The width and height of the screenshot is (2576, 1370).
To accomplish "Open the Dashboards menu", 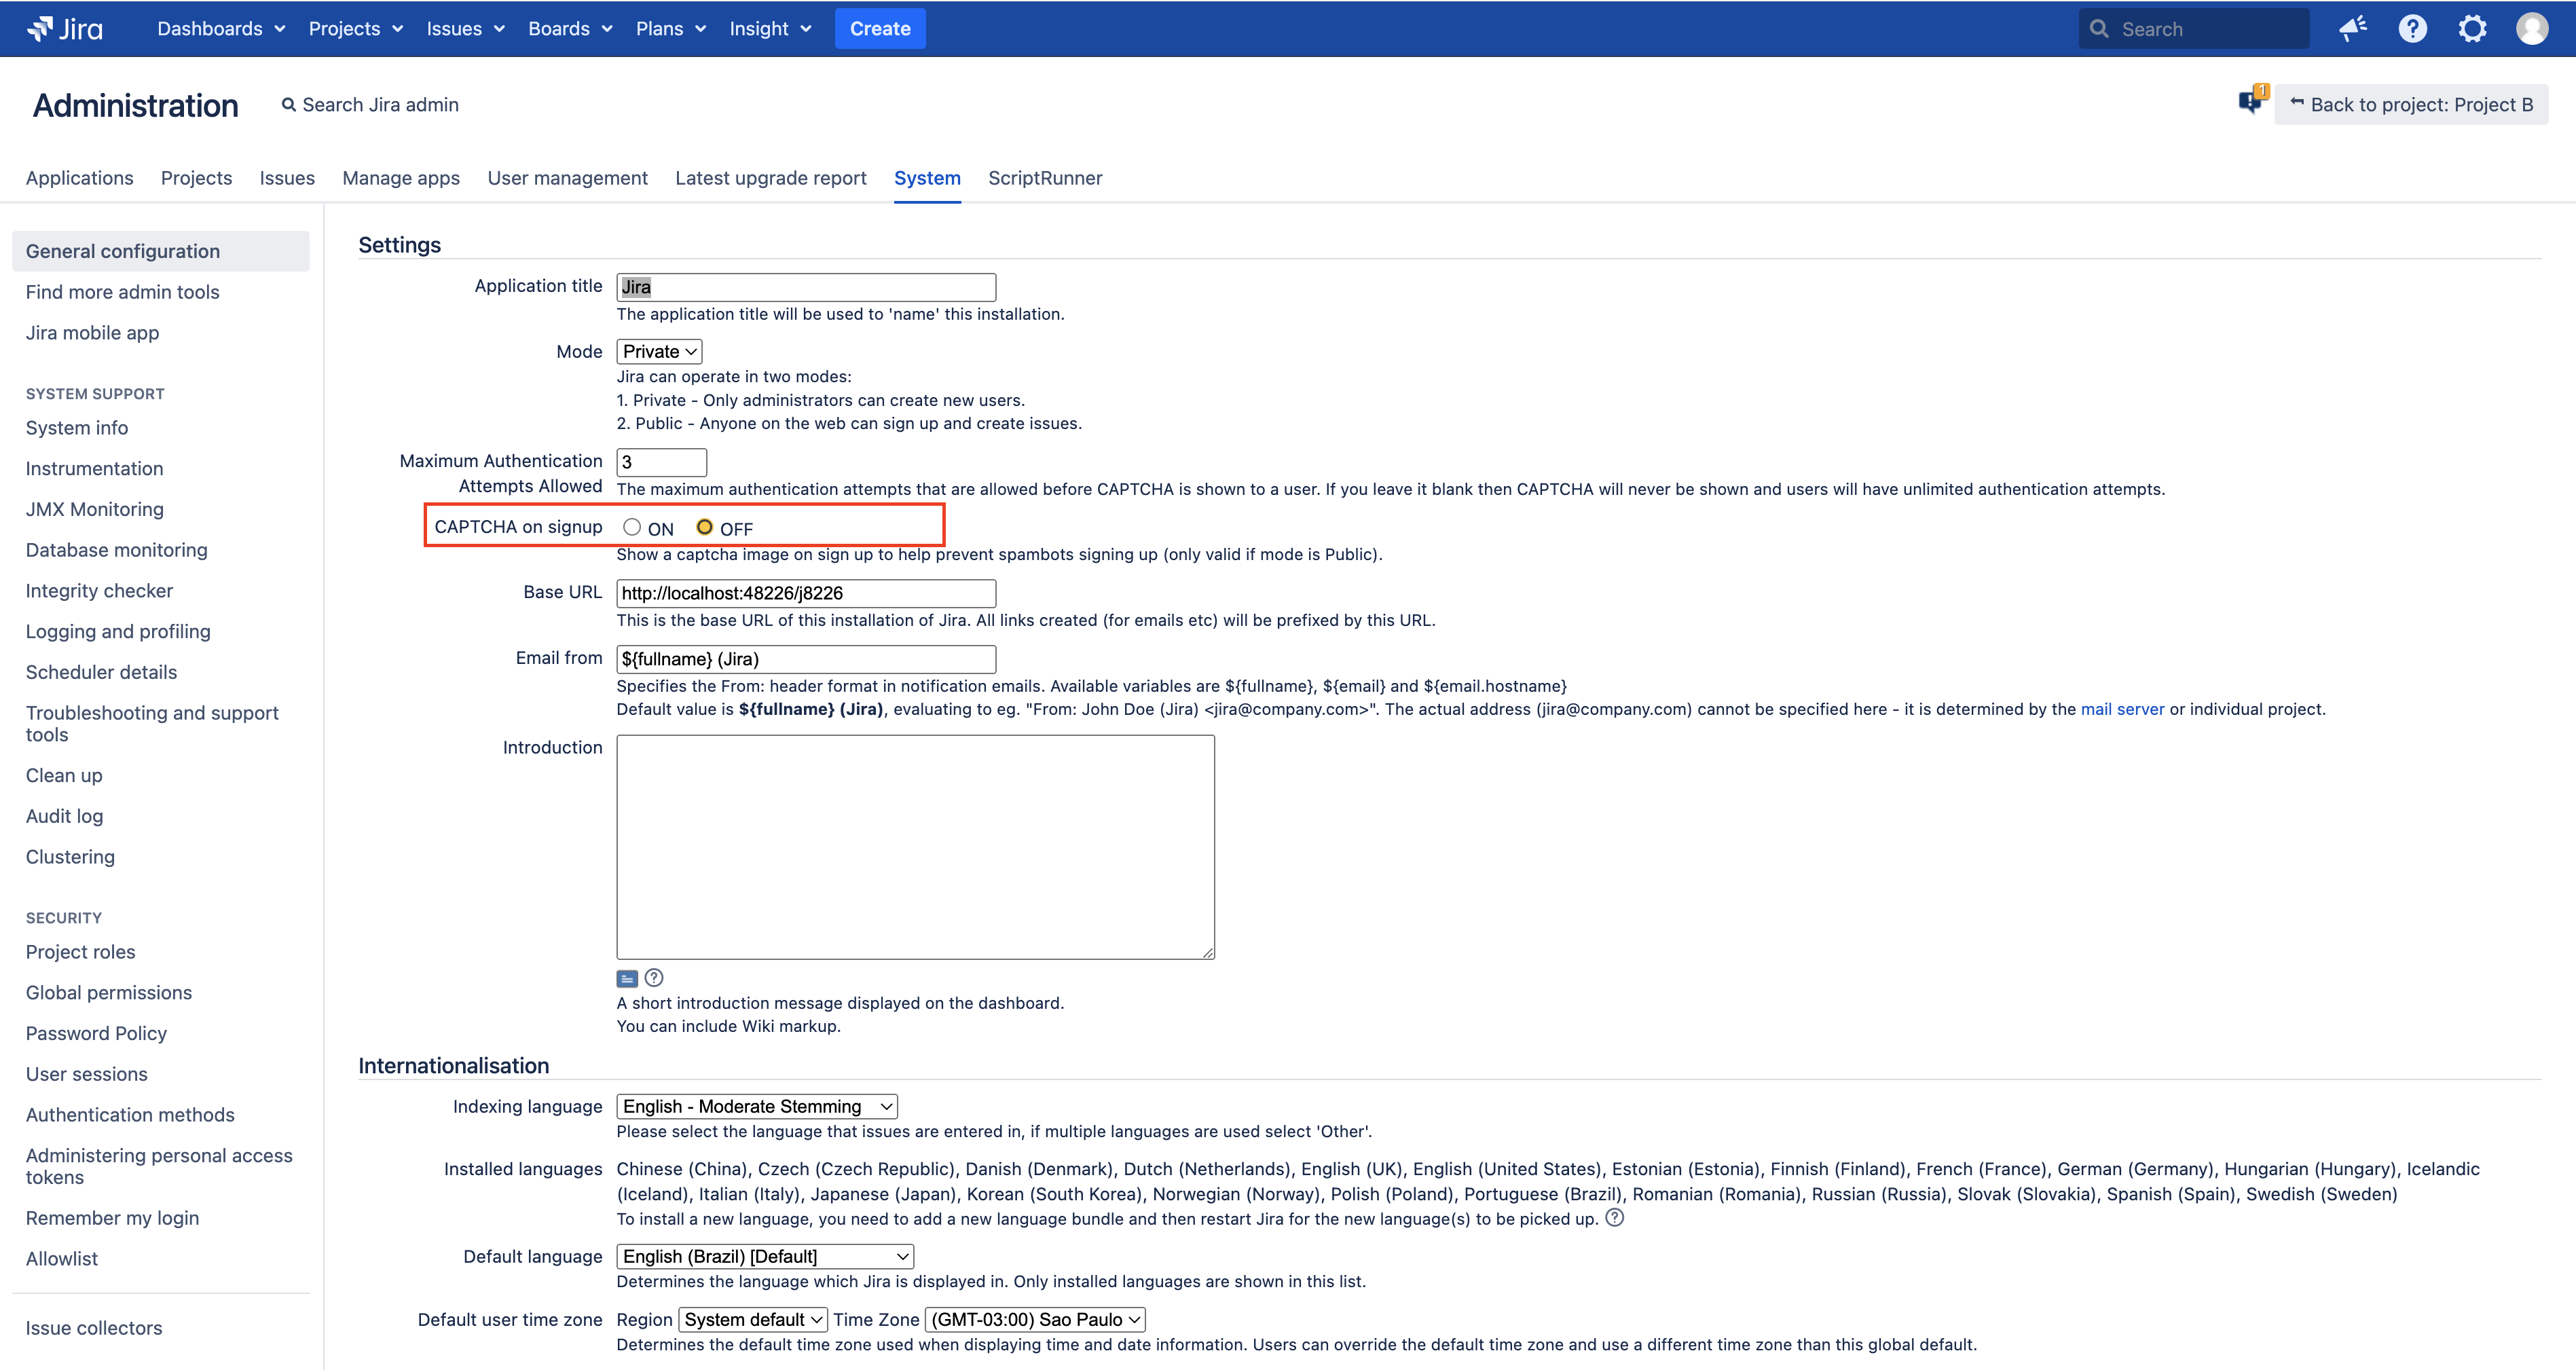I will (221, 29).
